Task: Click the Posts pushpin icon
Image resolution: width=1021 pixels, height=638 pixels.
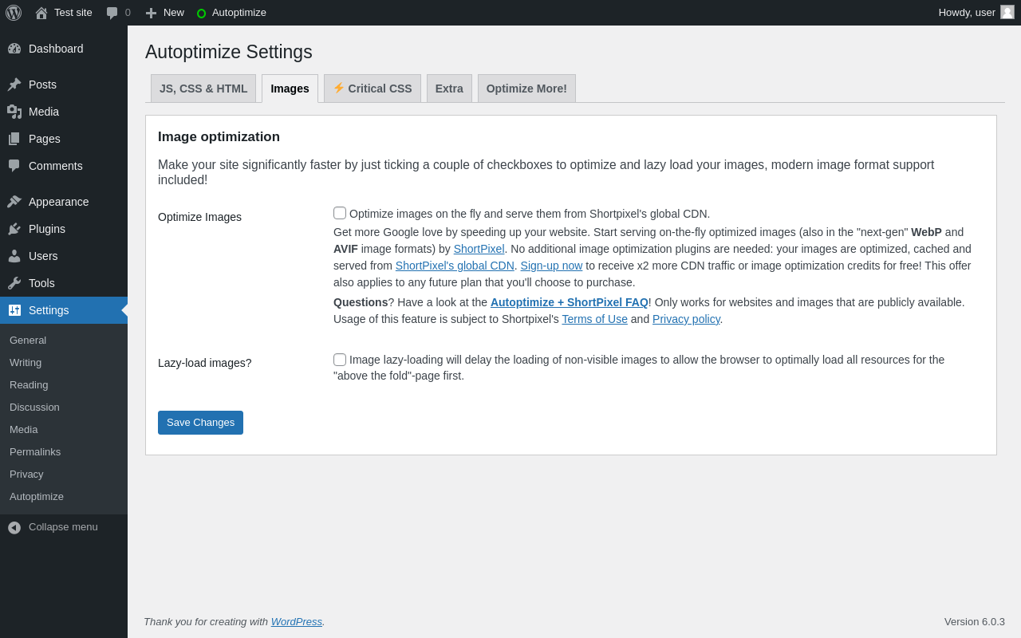Action: [x=14, y=85]
